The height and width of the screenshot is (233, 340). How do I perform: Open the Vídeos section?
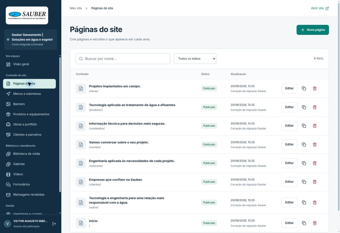point(29,174)
